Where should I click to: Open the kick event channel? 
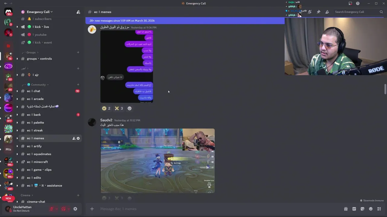click(50, 42)
